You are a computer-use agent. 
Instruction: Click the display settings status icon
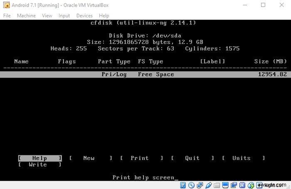click(x=225, y=185)
